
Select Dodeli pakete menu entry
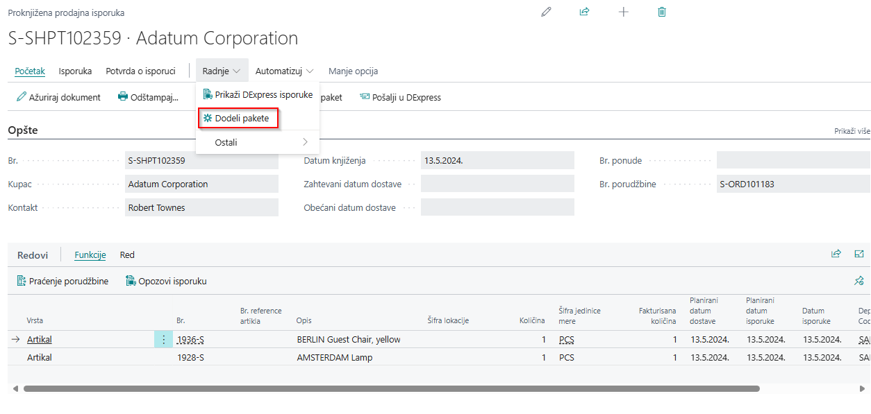[238, 119]
